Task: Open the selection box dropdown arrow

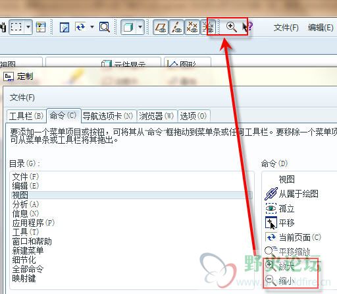Action: click(x=28, y=27)
